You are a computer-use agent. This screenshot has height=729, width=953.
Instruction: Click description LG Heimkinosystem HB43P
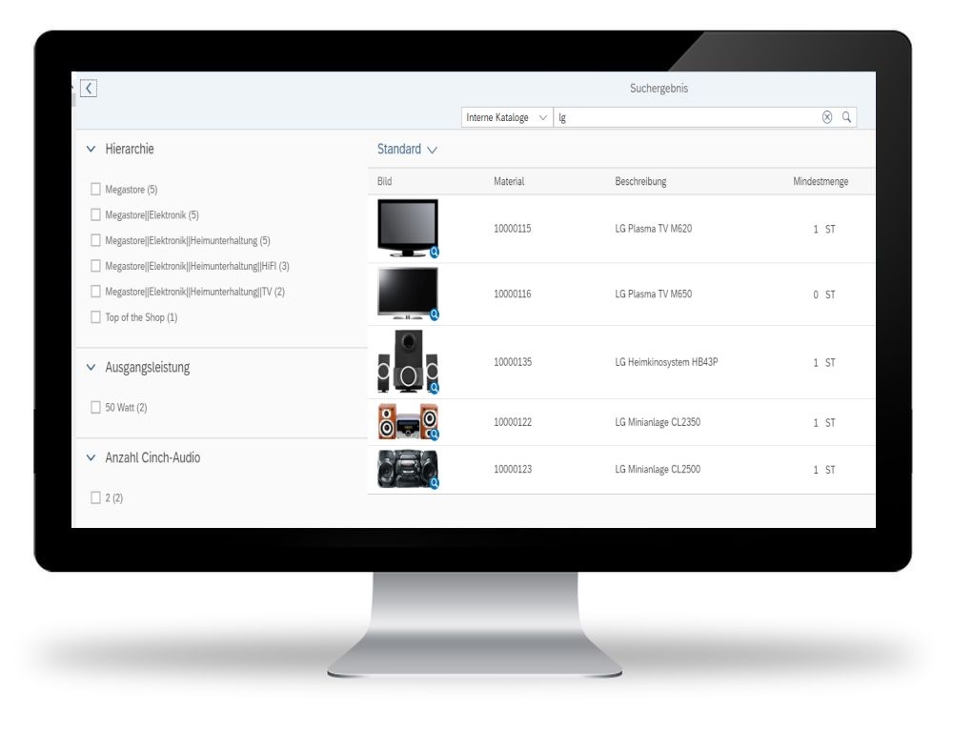(x=666, y=362)
